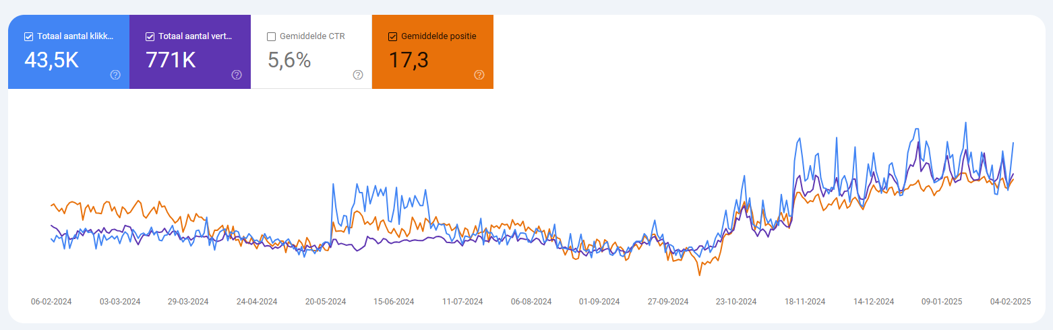
Task: Click the 14-12-2024 axis date
Action: click(x=874, y=302)
